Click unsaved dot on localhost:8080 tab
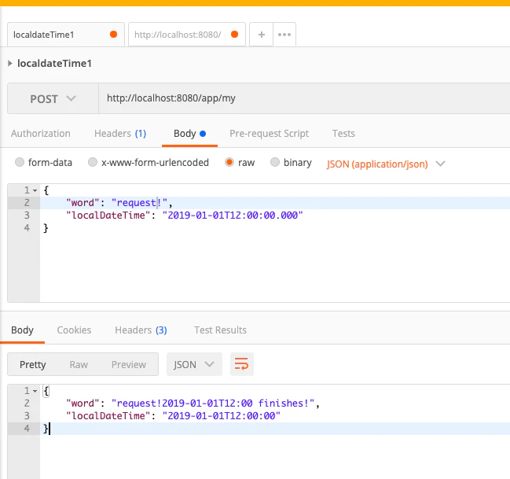Viewport: 510px width, 479px height. 234,34
